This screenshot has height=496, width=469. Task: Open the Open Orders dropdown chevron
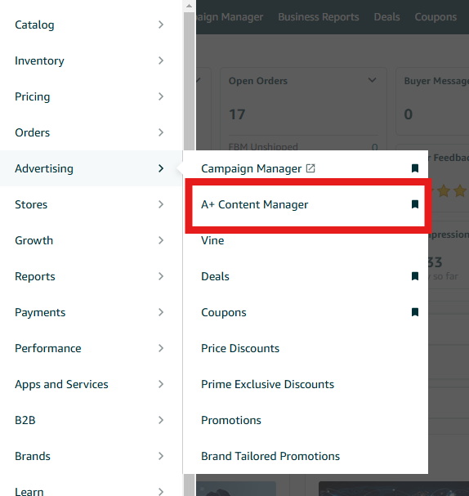point(373,80)
